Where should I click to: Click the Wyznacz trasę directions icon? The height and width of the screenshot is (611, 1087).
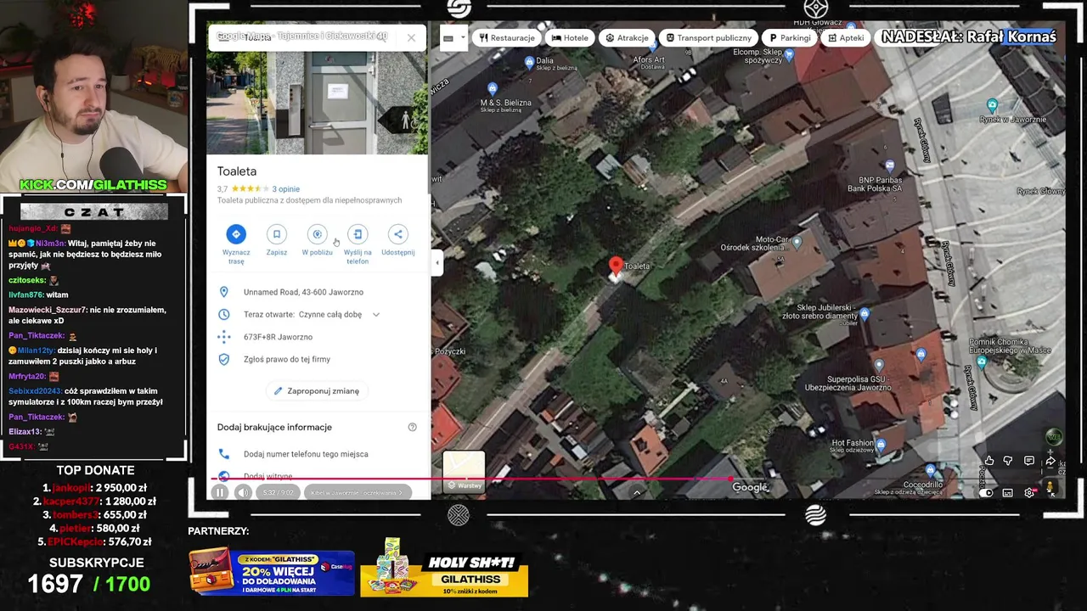(236, 234)
